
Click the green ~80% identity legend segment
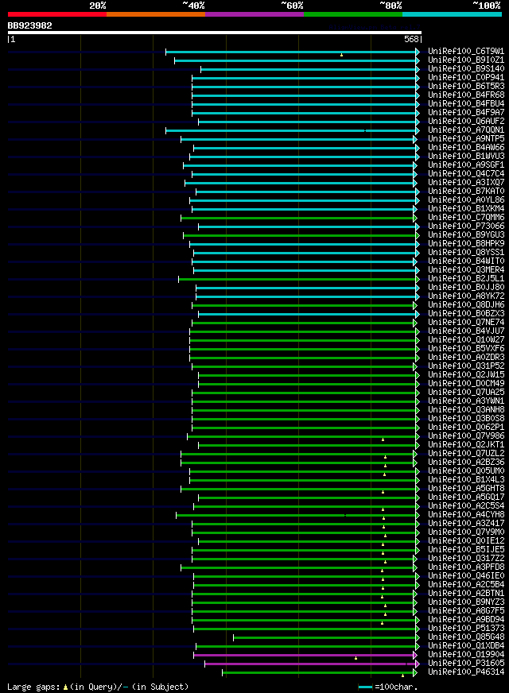353,14
